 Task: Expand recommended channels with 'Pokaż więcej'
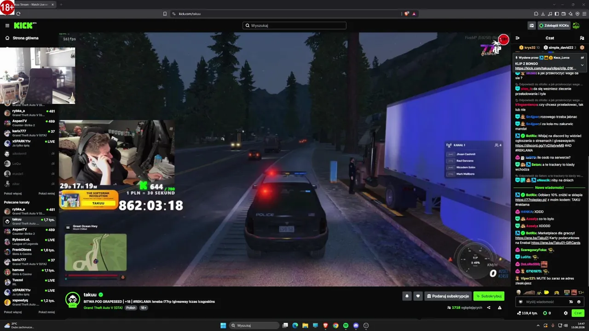pyautogui.click(x=13, y=312)
